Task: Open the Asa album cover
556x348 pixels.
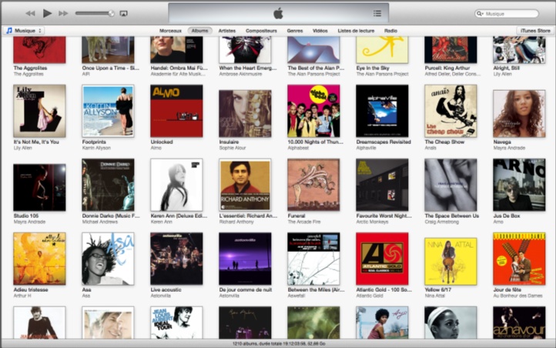Action: pyautogui.click(x=108, y=259)
